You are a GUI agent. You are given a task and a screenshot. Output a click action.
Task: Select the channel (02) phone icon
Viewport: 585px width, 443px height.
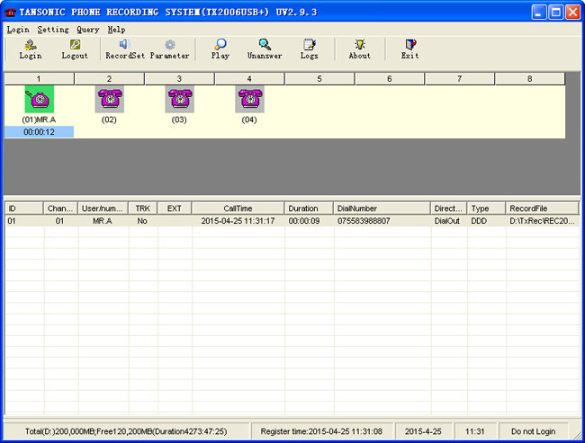pyautogui.click(x=109, y=99)
